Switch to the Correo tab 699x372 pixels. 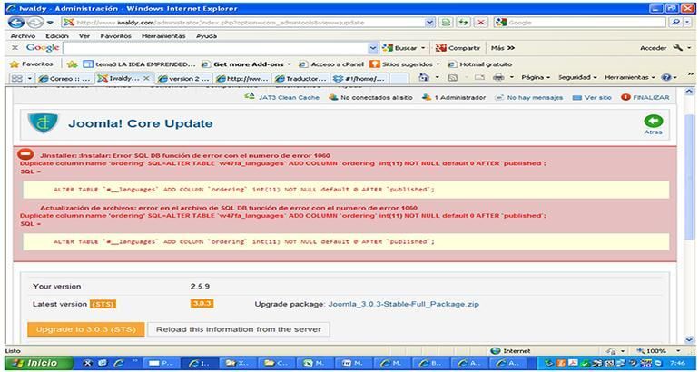[x=66, y=78]
